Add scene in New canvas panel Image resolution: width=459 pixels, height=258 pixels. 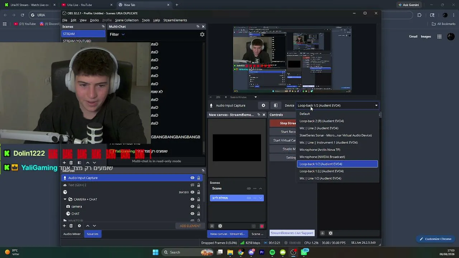pos(212,226)
